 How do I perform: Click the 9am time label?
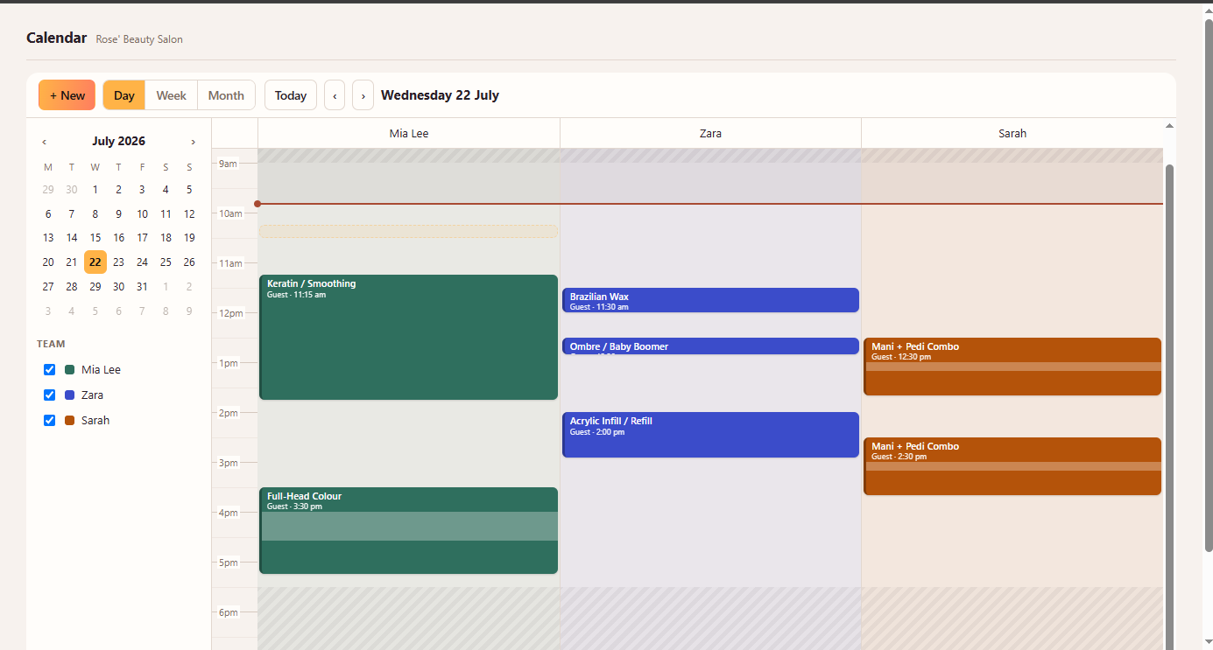(228, 164)
